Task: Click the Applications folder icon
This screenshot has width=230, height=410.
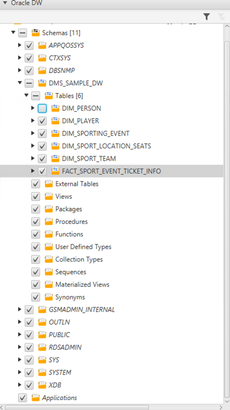Action: point(36,398)
